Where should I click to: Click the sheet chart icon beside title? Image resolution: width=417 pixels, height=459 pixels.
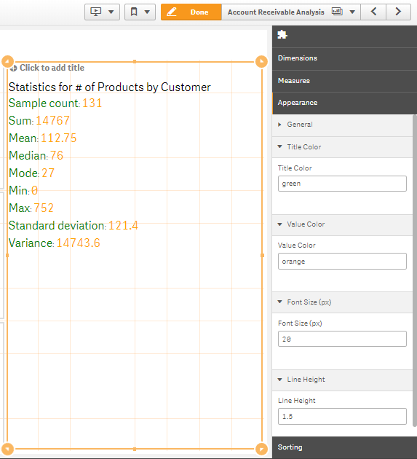(x=337, y=12)
